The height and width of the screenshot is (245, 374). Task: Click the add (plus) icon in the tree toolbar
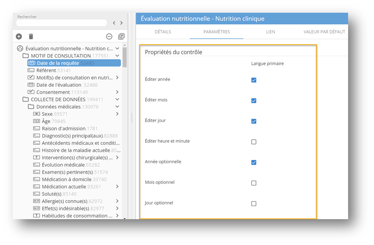click(x=19, y=37)
